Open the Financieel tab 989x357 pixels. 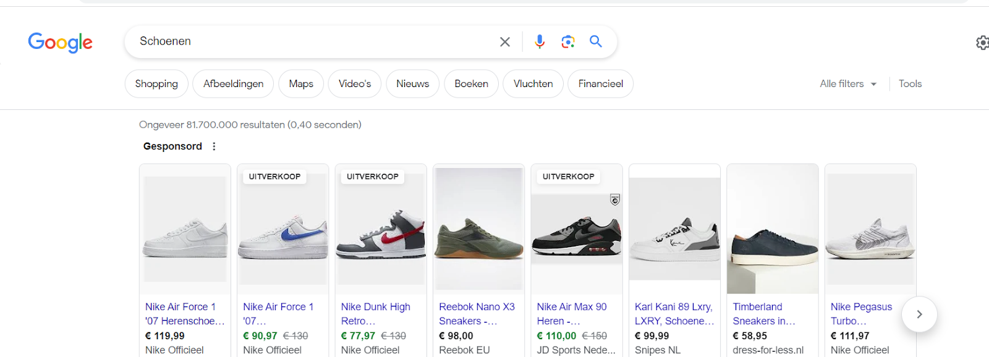(x=600, y=83)
